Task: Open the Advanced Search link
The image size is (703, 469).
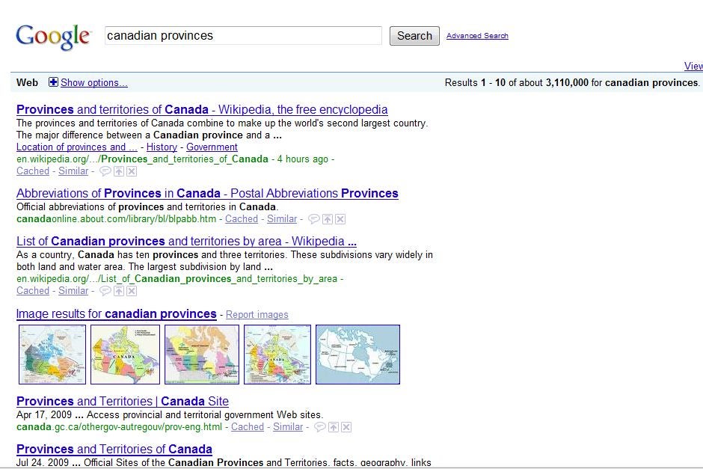Action: click(477, 36)
